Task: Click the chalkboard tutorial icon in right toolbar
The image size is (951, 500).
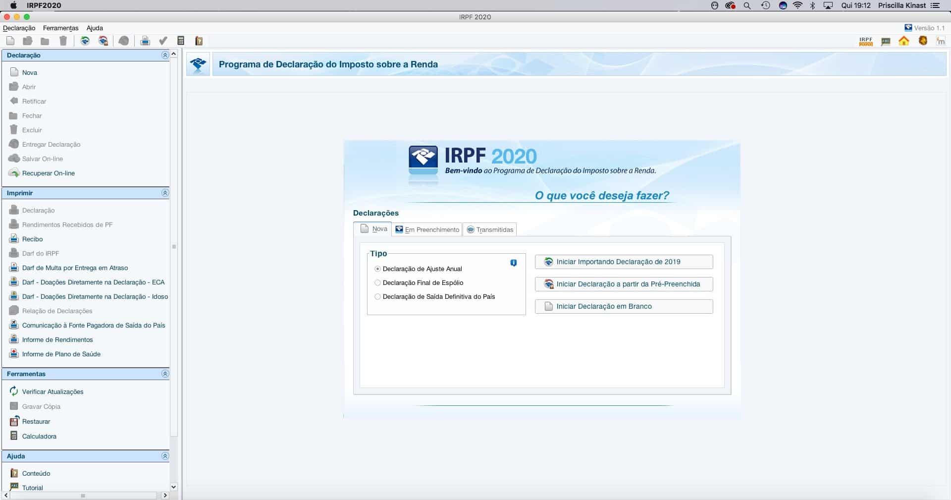Action: tap(886, 41)
